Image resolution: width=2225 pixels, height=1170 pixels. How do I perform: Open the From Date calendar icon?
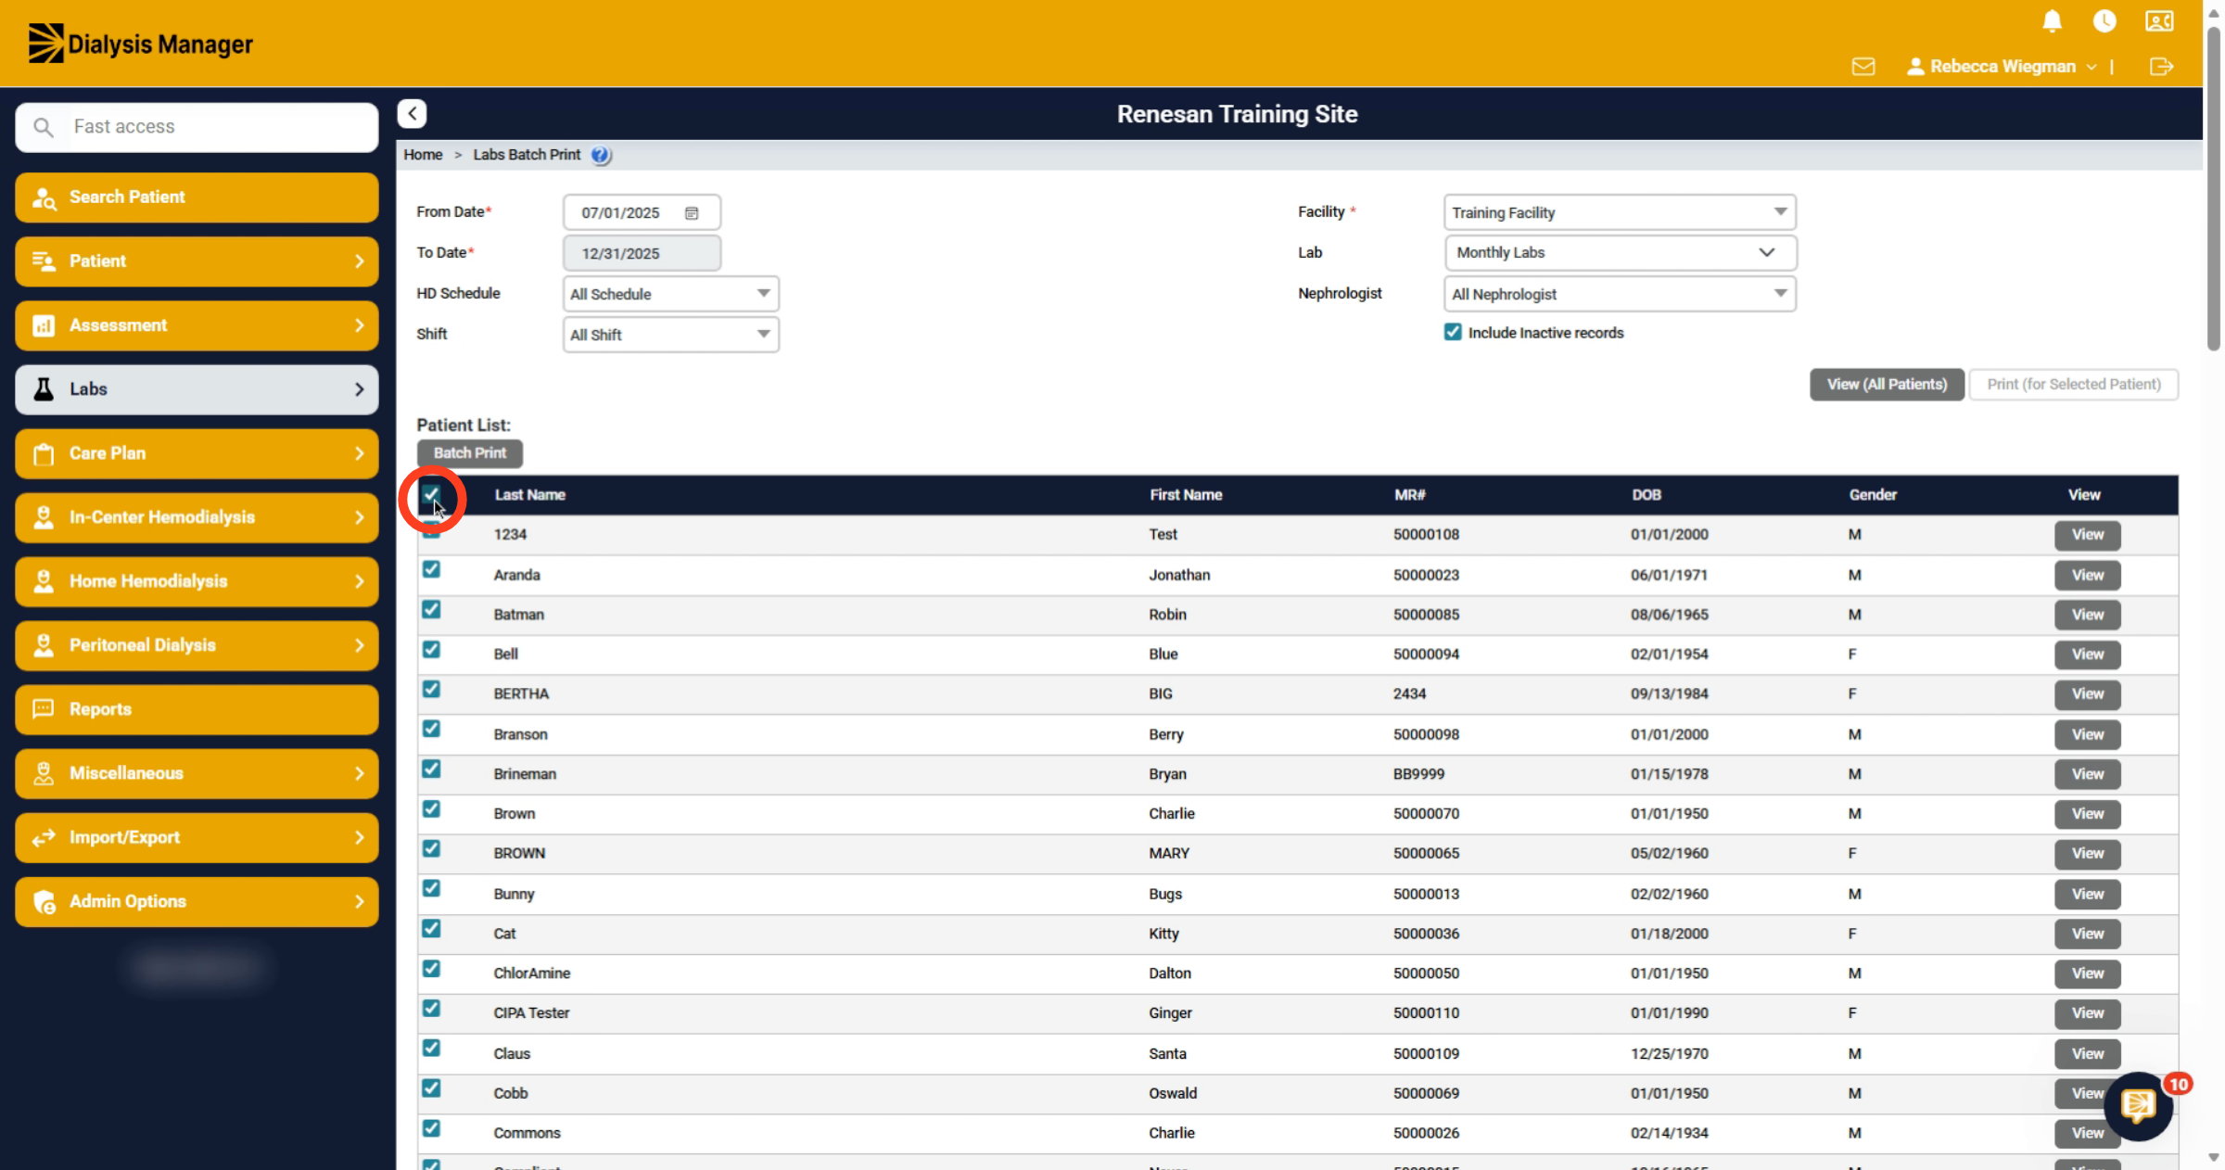[x=692, y=213]
